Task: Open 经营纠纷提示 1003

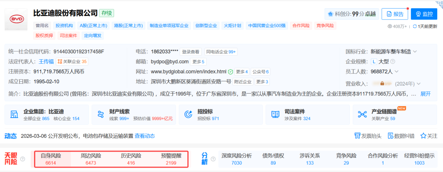Action: [419, 159]
